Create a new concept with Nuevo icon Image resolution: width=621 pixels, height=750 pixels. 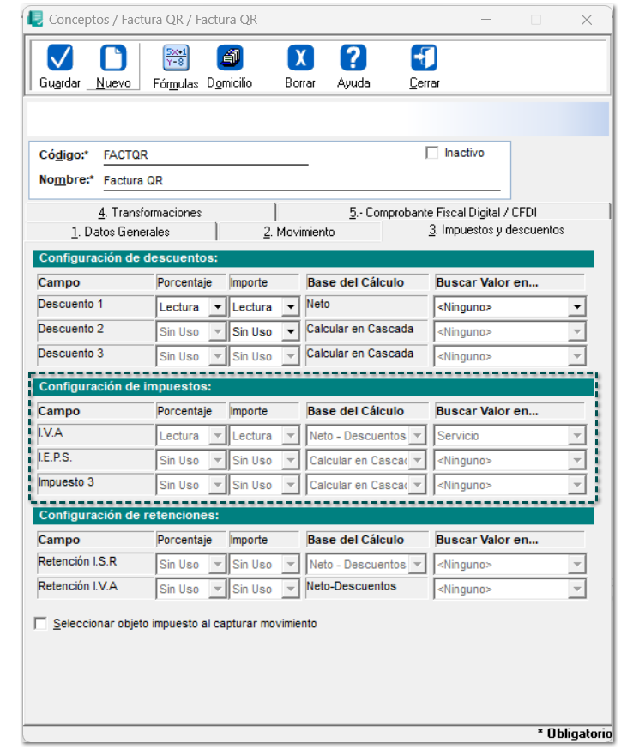click(x=113, y=57)
